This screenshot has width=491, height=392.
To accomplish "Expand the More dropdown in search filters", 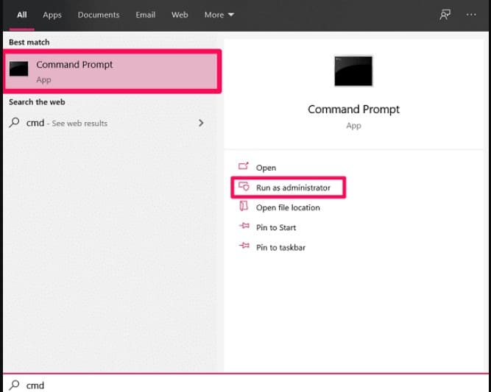I will tap(219, 15).
